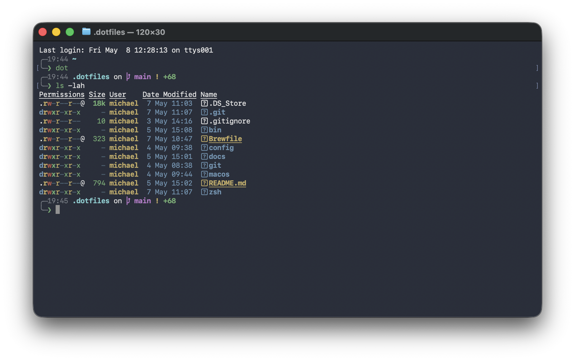Click the config directory name
This screenshot has width=575, height=361.
[221, 148]
